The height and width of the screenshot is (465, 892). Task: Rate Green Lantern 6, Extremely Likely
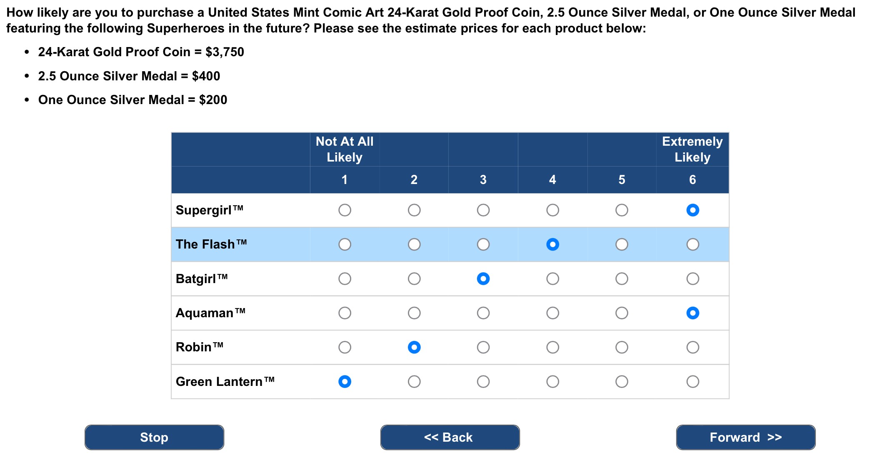click(692, 381)
